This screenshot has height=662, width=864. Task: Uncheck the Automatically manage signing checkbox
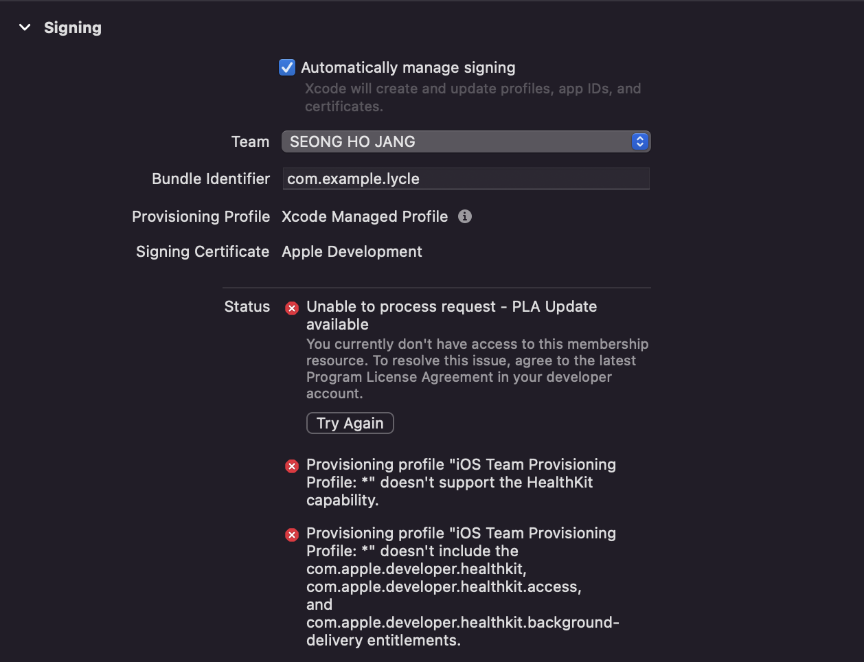(x=287, y=67)
